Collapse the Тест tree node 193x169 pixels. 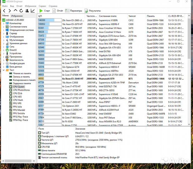(4, 70)
